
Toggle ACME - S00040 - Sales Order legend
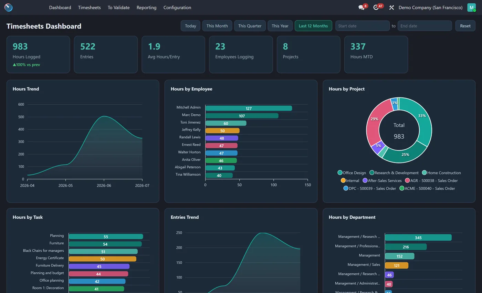(x=427, y=188)
